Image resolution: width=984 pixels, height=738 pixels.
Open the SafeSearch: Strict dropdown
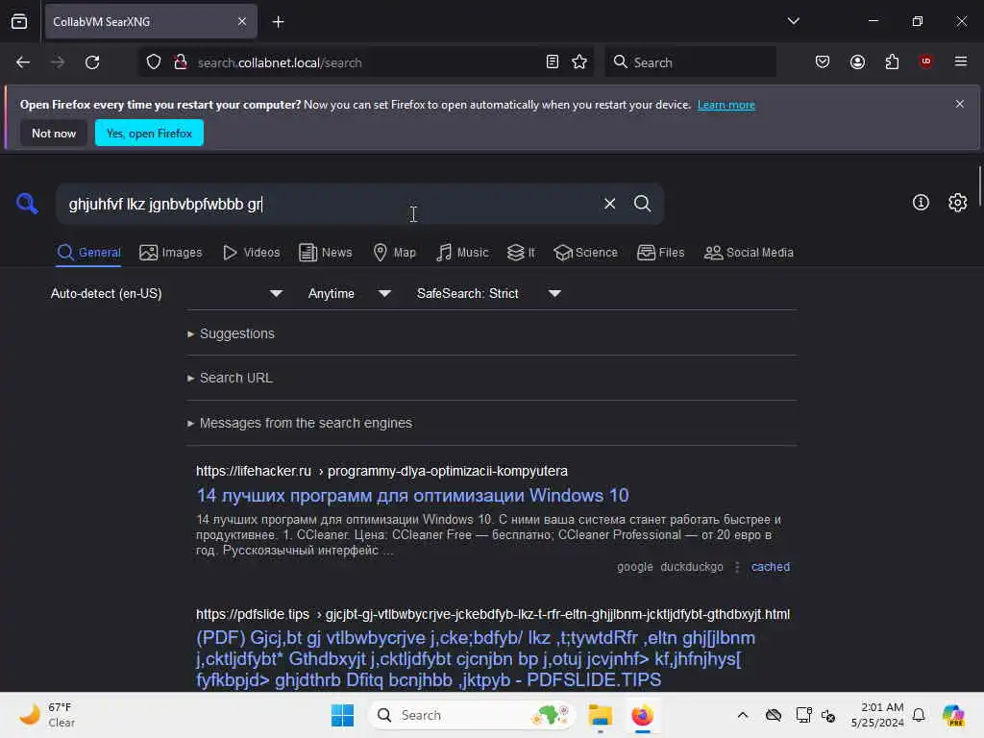coord(487,293)
